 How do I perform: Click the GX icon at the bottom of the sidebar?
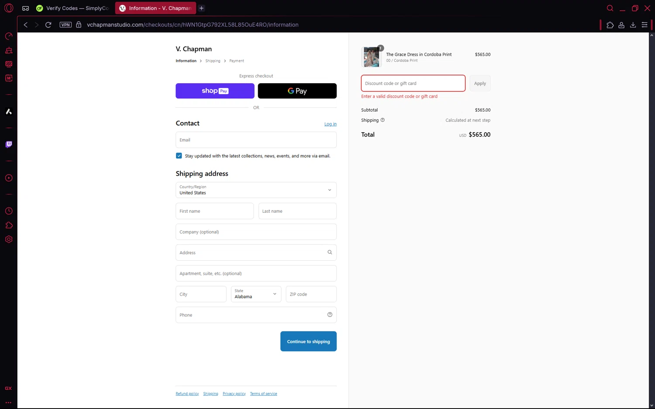click(x=8, y=388)
